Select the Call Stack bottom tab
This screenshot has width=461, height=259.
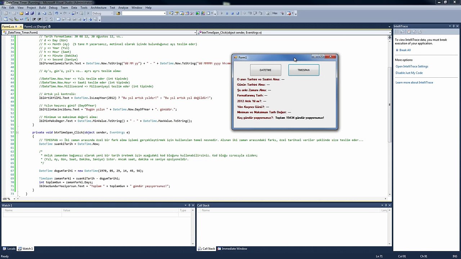pos(206,249)
